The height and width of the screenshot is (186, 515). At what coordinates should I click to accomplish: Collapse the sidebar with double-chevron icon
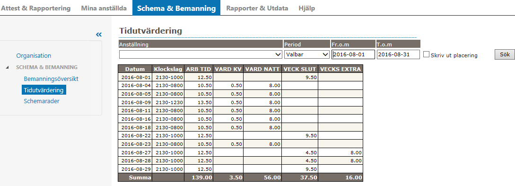[99, 35]
